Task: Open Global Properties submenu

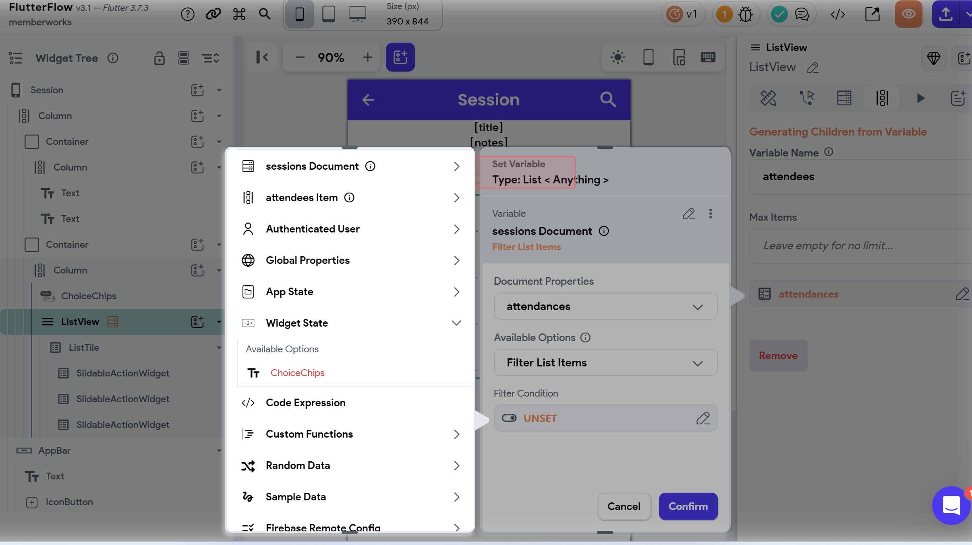Action: pyautogui.click(x=350, y=260)
